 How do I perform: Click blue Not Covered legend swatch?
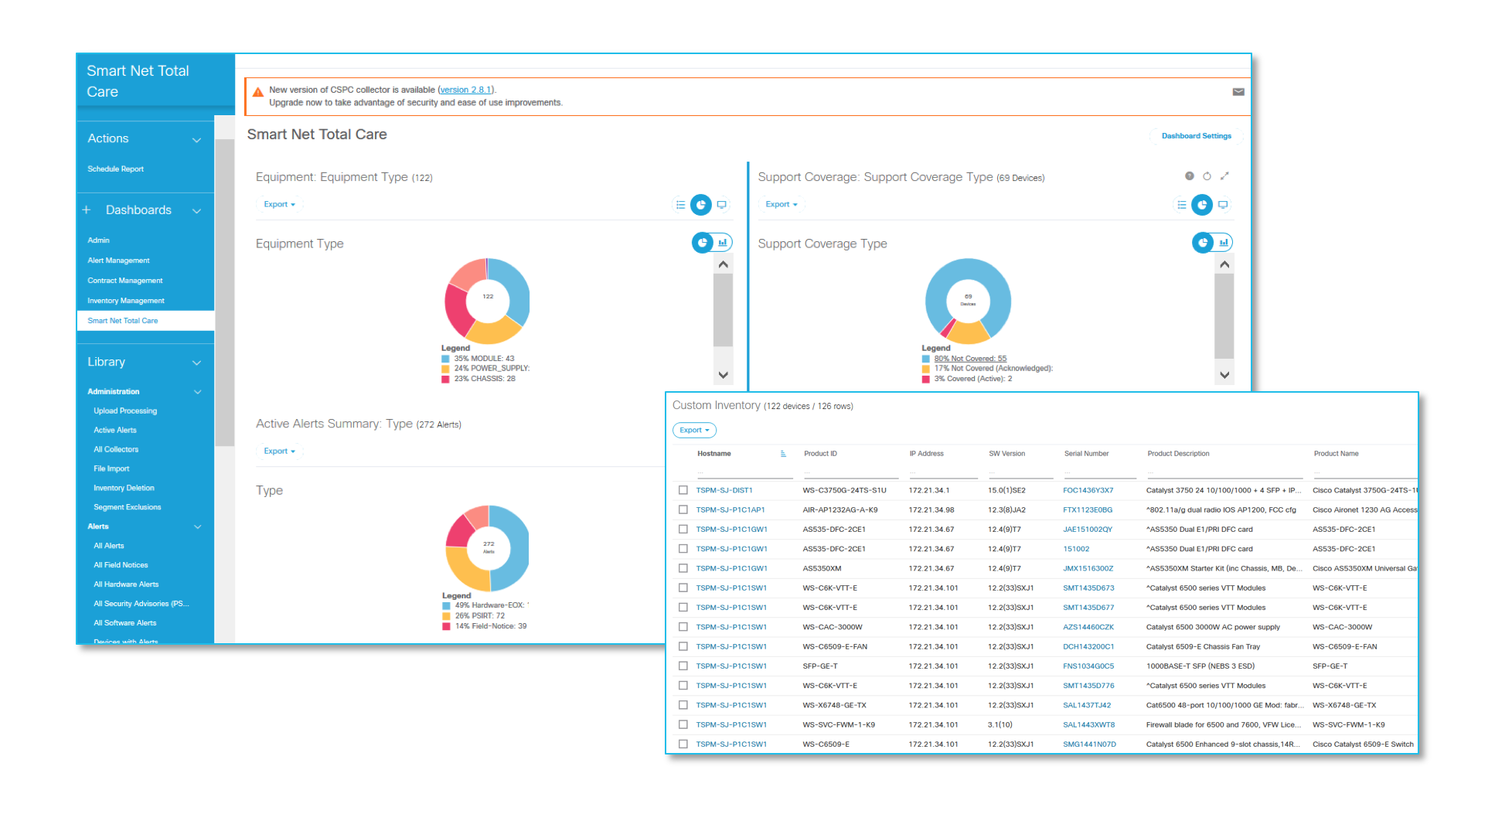click(925, 359)
